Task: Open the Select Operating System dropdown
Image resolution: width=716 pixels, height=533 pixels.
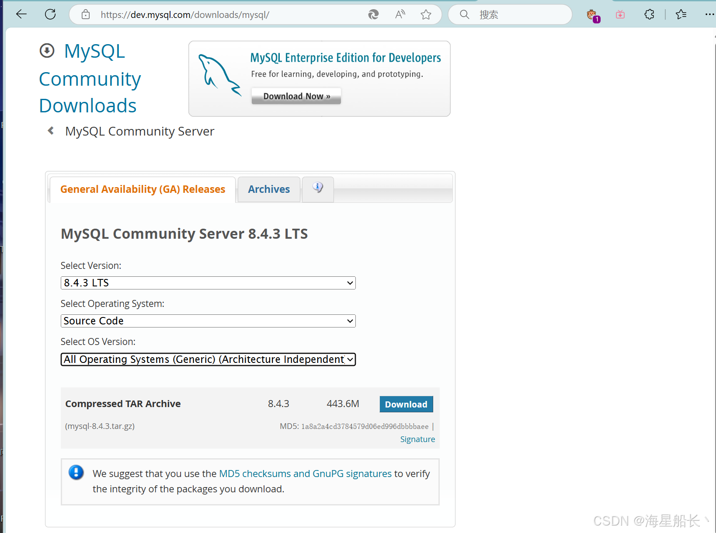Action: (208, 321)
